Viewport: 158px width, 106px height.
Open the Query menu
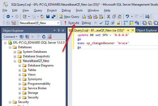pos(38,10)
